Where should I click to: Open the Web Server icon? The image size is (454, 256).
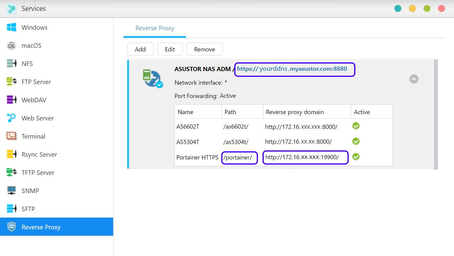point(12,118)
